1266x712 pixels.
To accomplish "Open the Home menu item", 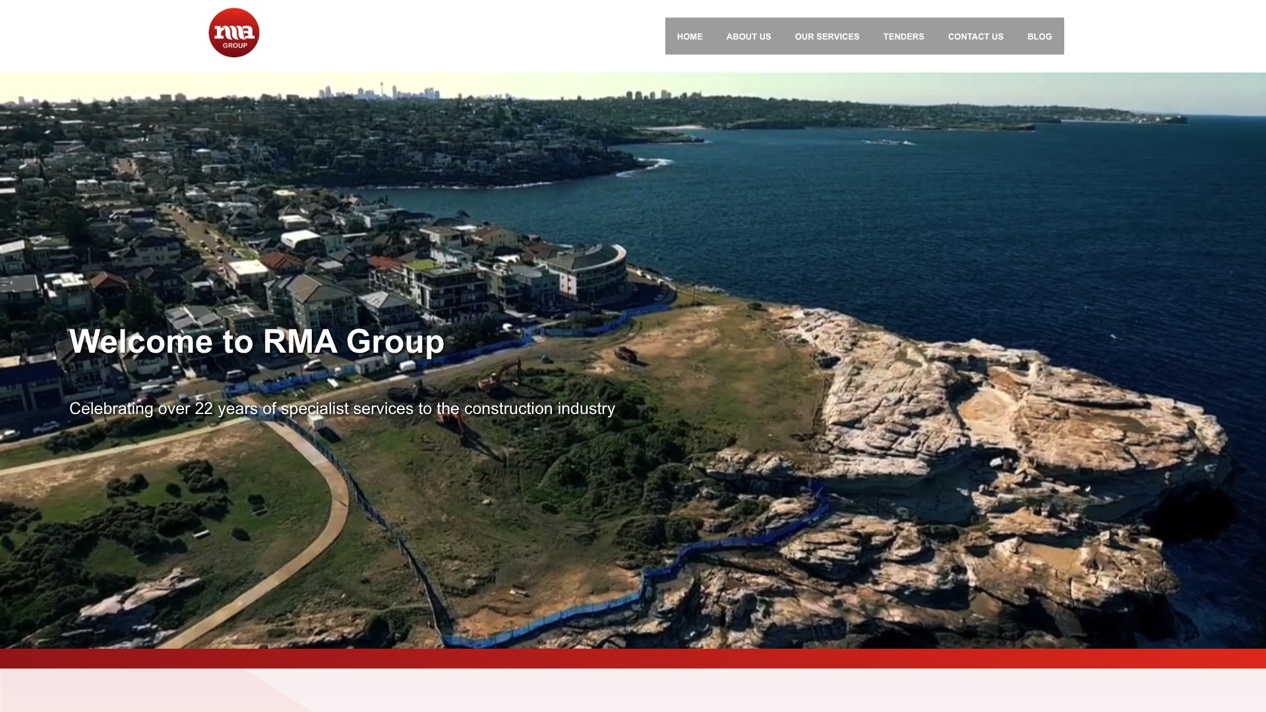I will [690, 36].
